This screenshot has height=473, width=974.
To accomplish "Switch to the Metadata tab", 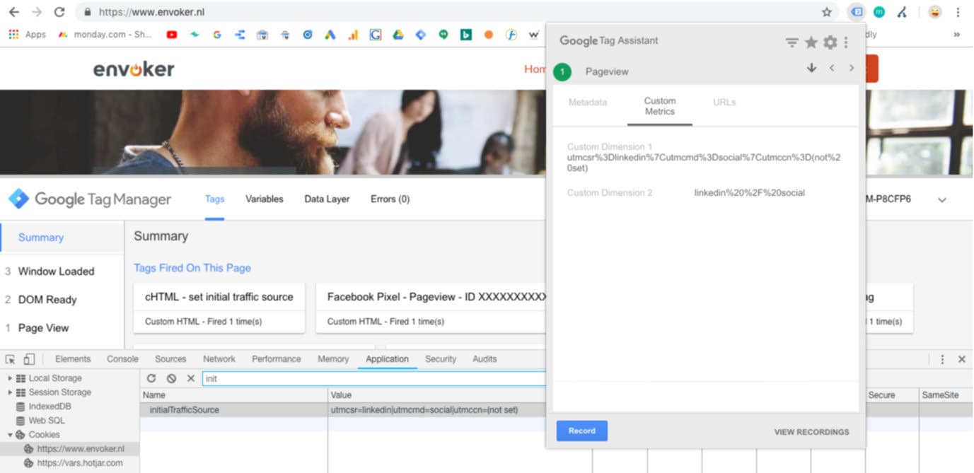I will (588, 103).
